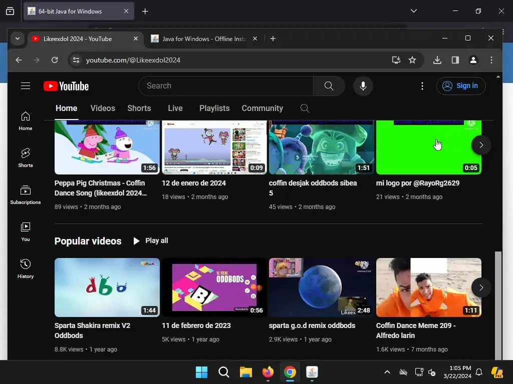This screenshot has width=513, height=384.
Task: Switch to Playlists channel tab
Action: click(x=214, y=108)
